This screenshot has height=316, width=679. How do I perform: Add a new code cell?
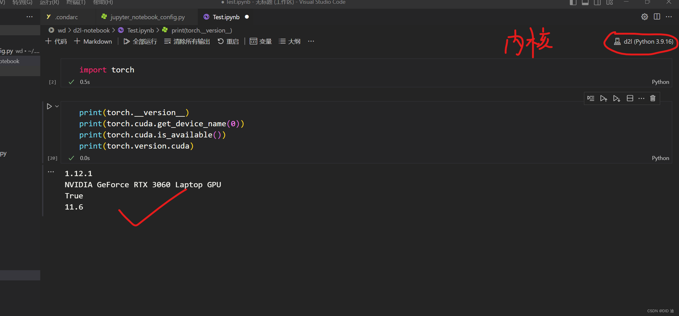(x=56, y=41)
